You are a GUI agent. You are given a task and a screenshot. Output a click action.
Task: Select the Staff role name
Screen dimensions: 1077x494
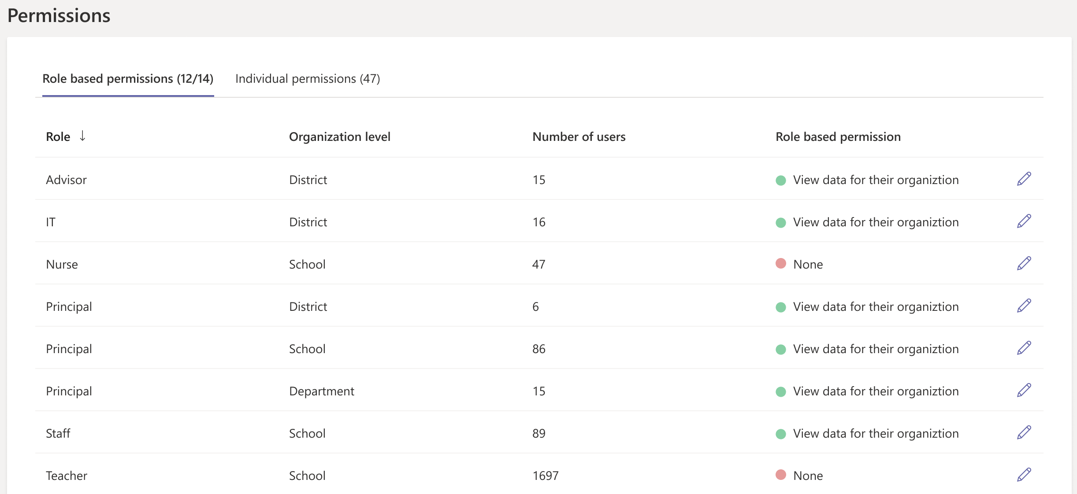(58, 434)
